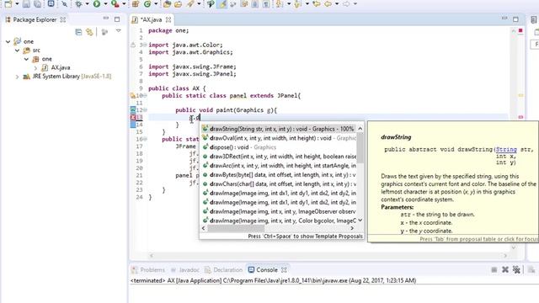Fold the import block at line 3
This screenshot has width=539, height=303.
[x=145, y=45]
